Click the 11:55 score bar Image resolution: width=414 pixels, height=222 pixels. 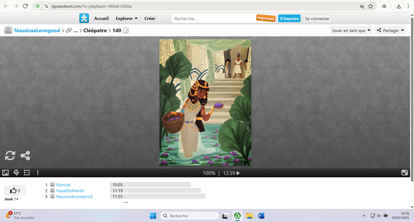pos(158,196)
